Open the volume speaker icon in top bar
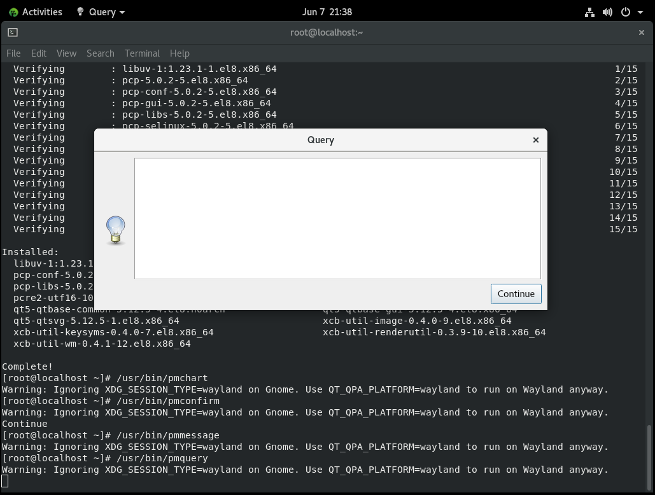 pyautogui.click(x=607, y=12)
